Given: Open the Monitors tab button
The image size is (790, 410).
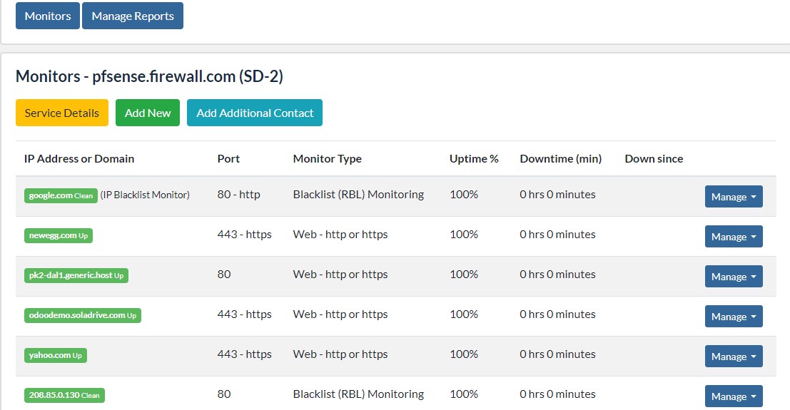Looking at the screenshot, I should [48, 16].
